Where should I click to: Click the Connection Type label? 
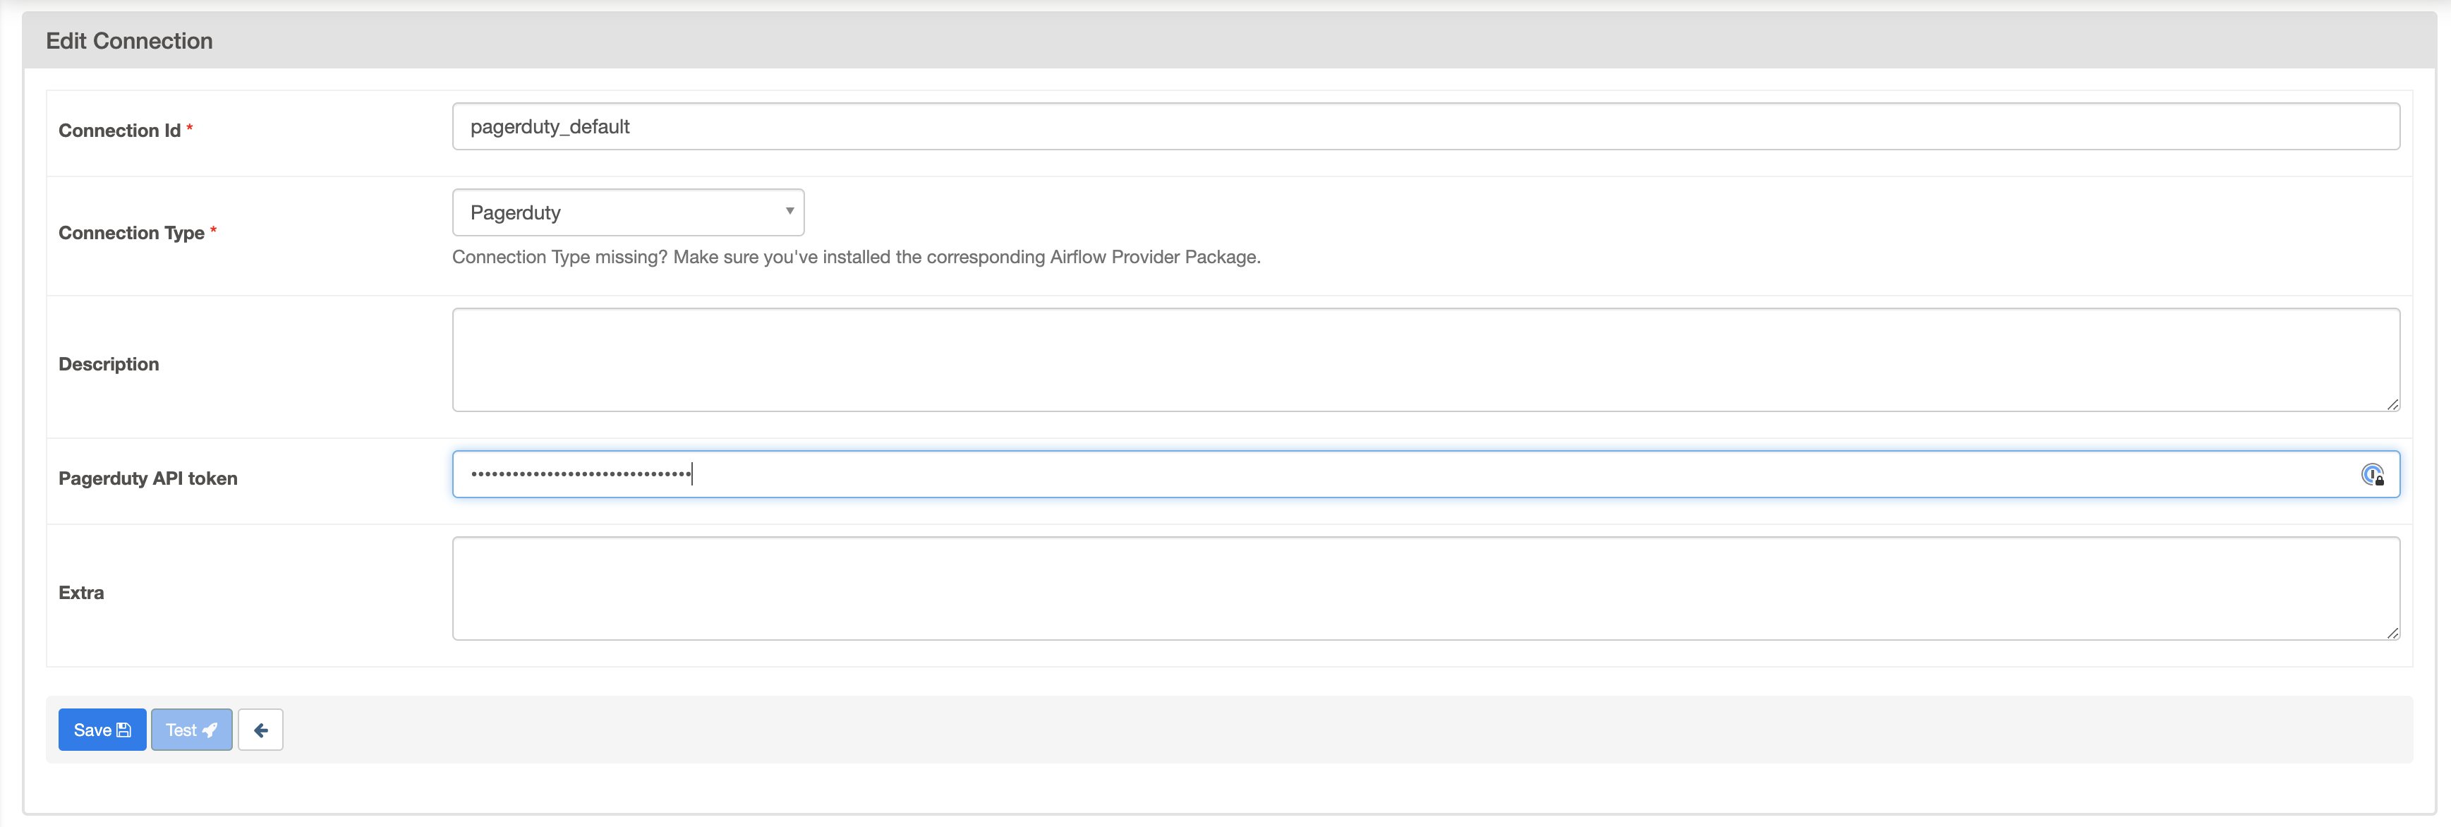pyautogui.click(x=131, y=232)
